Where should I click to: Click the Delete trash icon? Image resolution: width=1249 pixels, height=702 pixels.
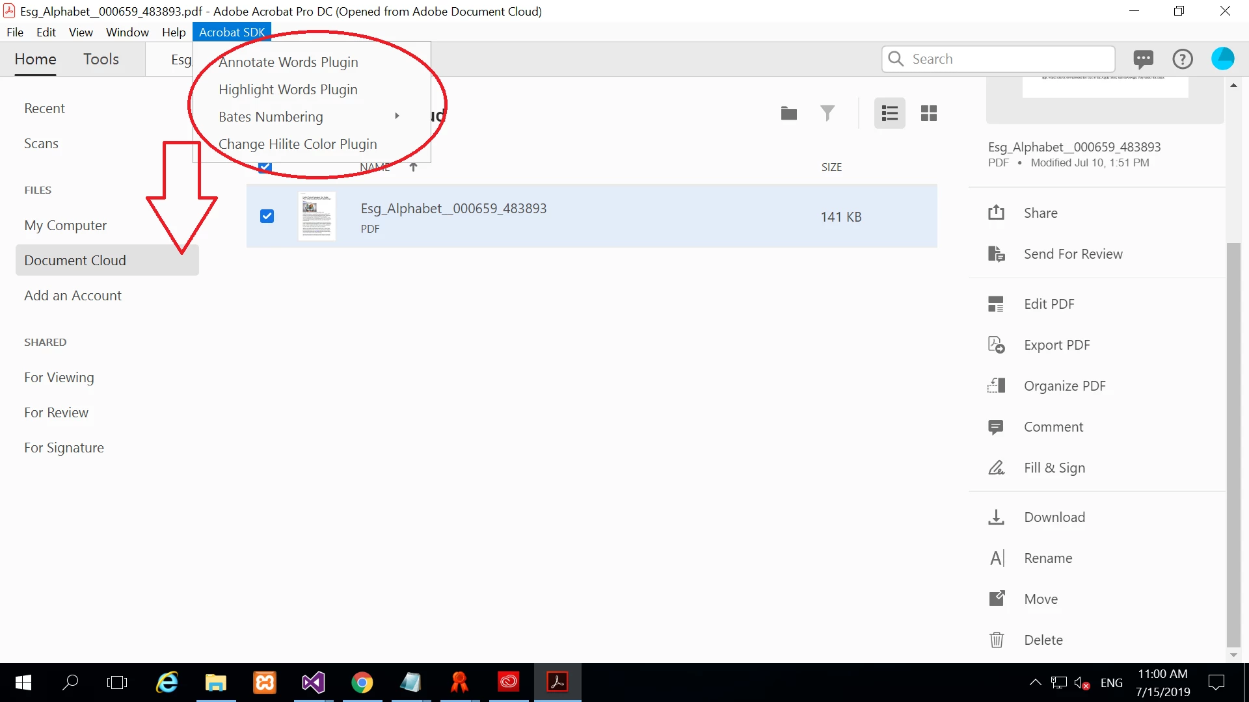(x=996, y=640)
